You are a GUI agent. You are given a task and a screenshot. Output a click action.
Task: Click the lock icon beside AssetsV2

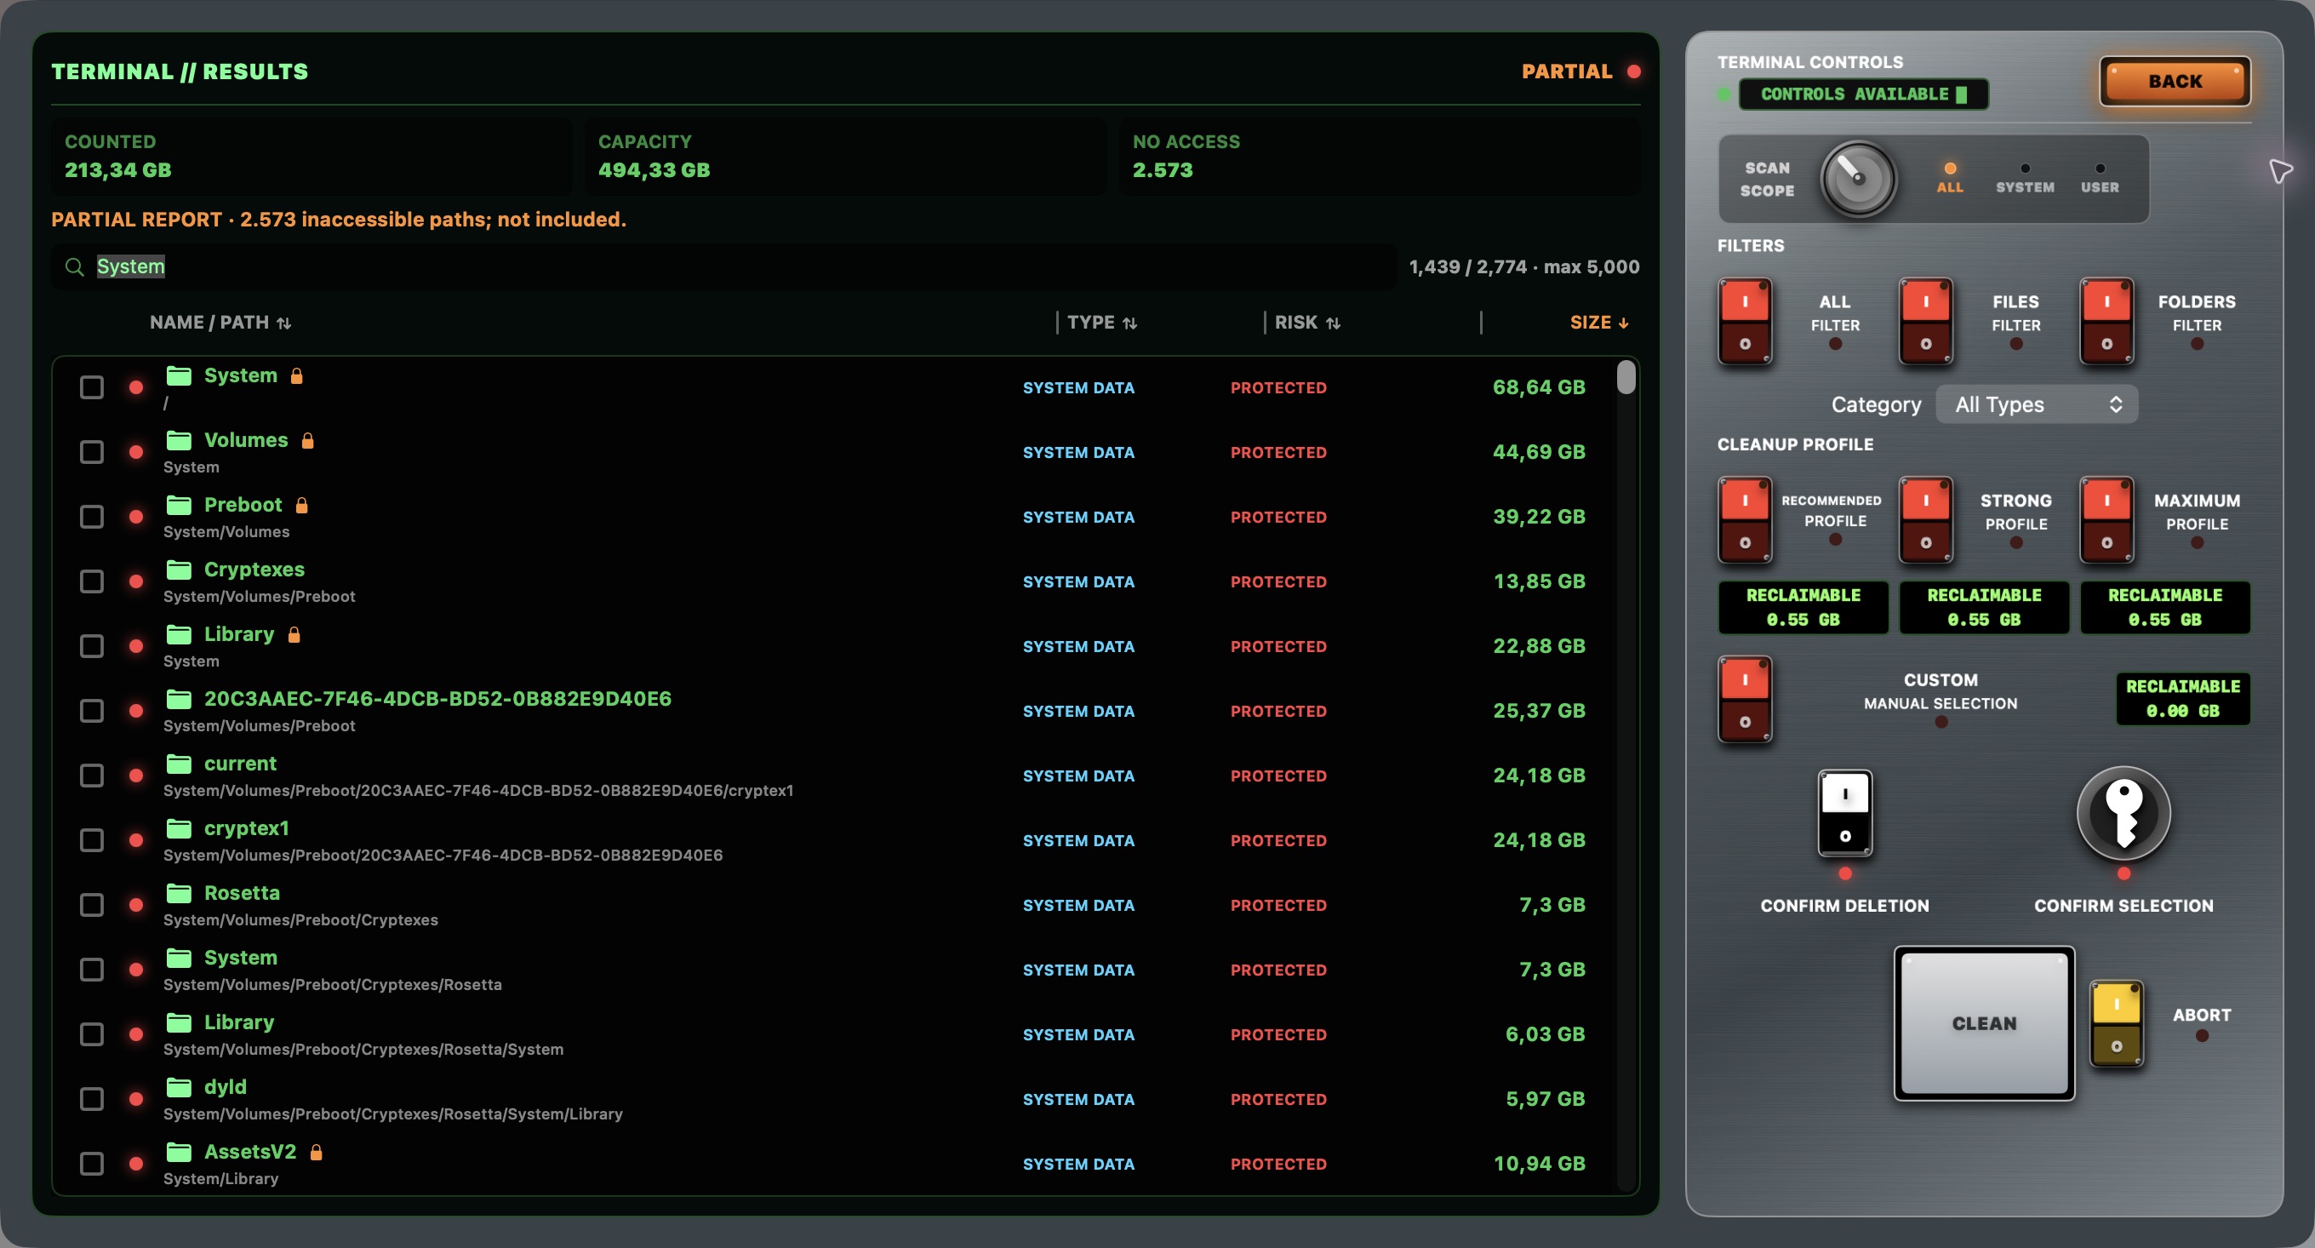(x=316, y=1152)
